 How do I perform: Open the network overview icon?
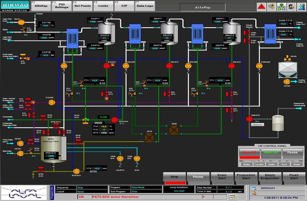coord(281,7)
